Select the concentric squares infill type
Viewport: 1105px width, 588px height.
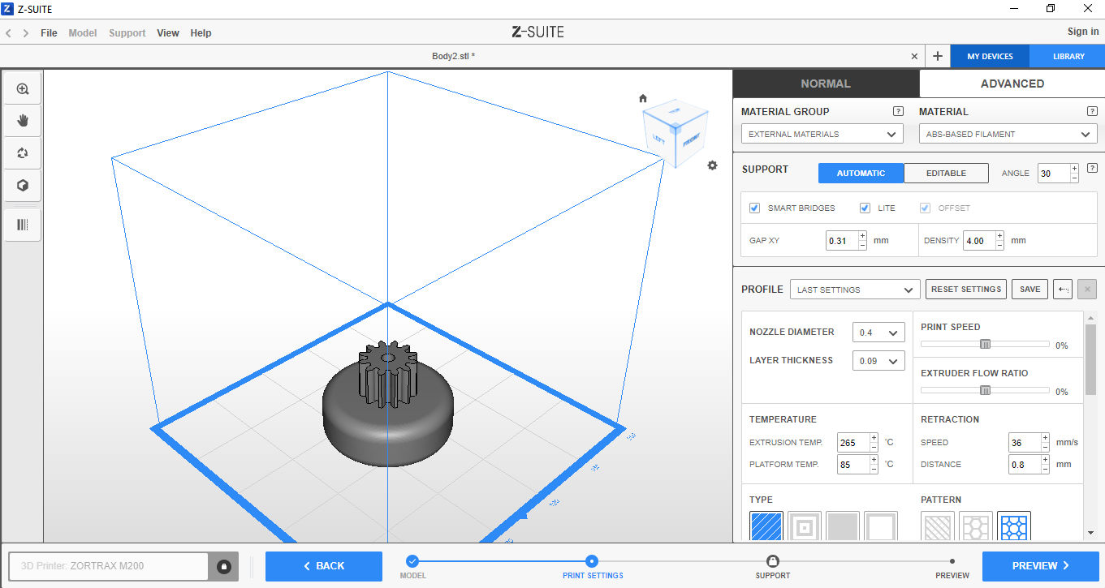(805, 527)
